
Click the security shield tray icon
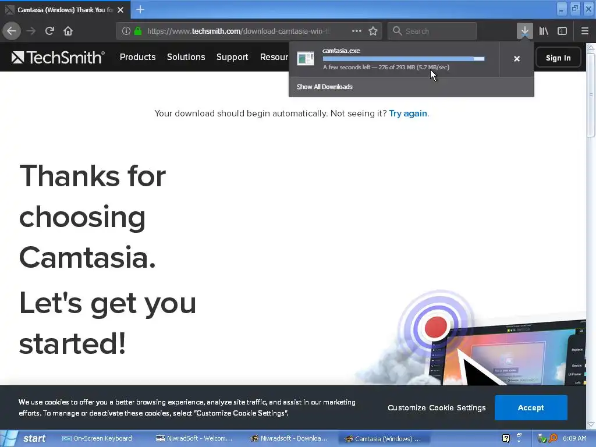(542, 439)
